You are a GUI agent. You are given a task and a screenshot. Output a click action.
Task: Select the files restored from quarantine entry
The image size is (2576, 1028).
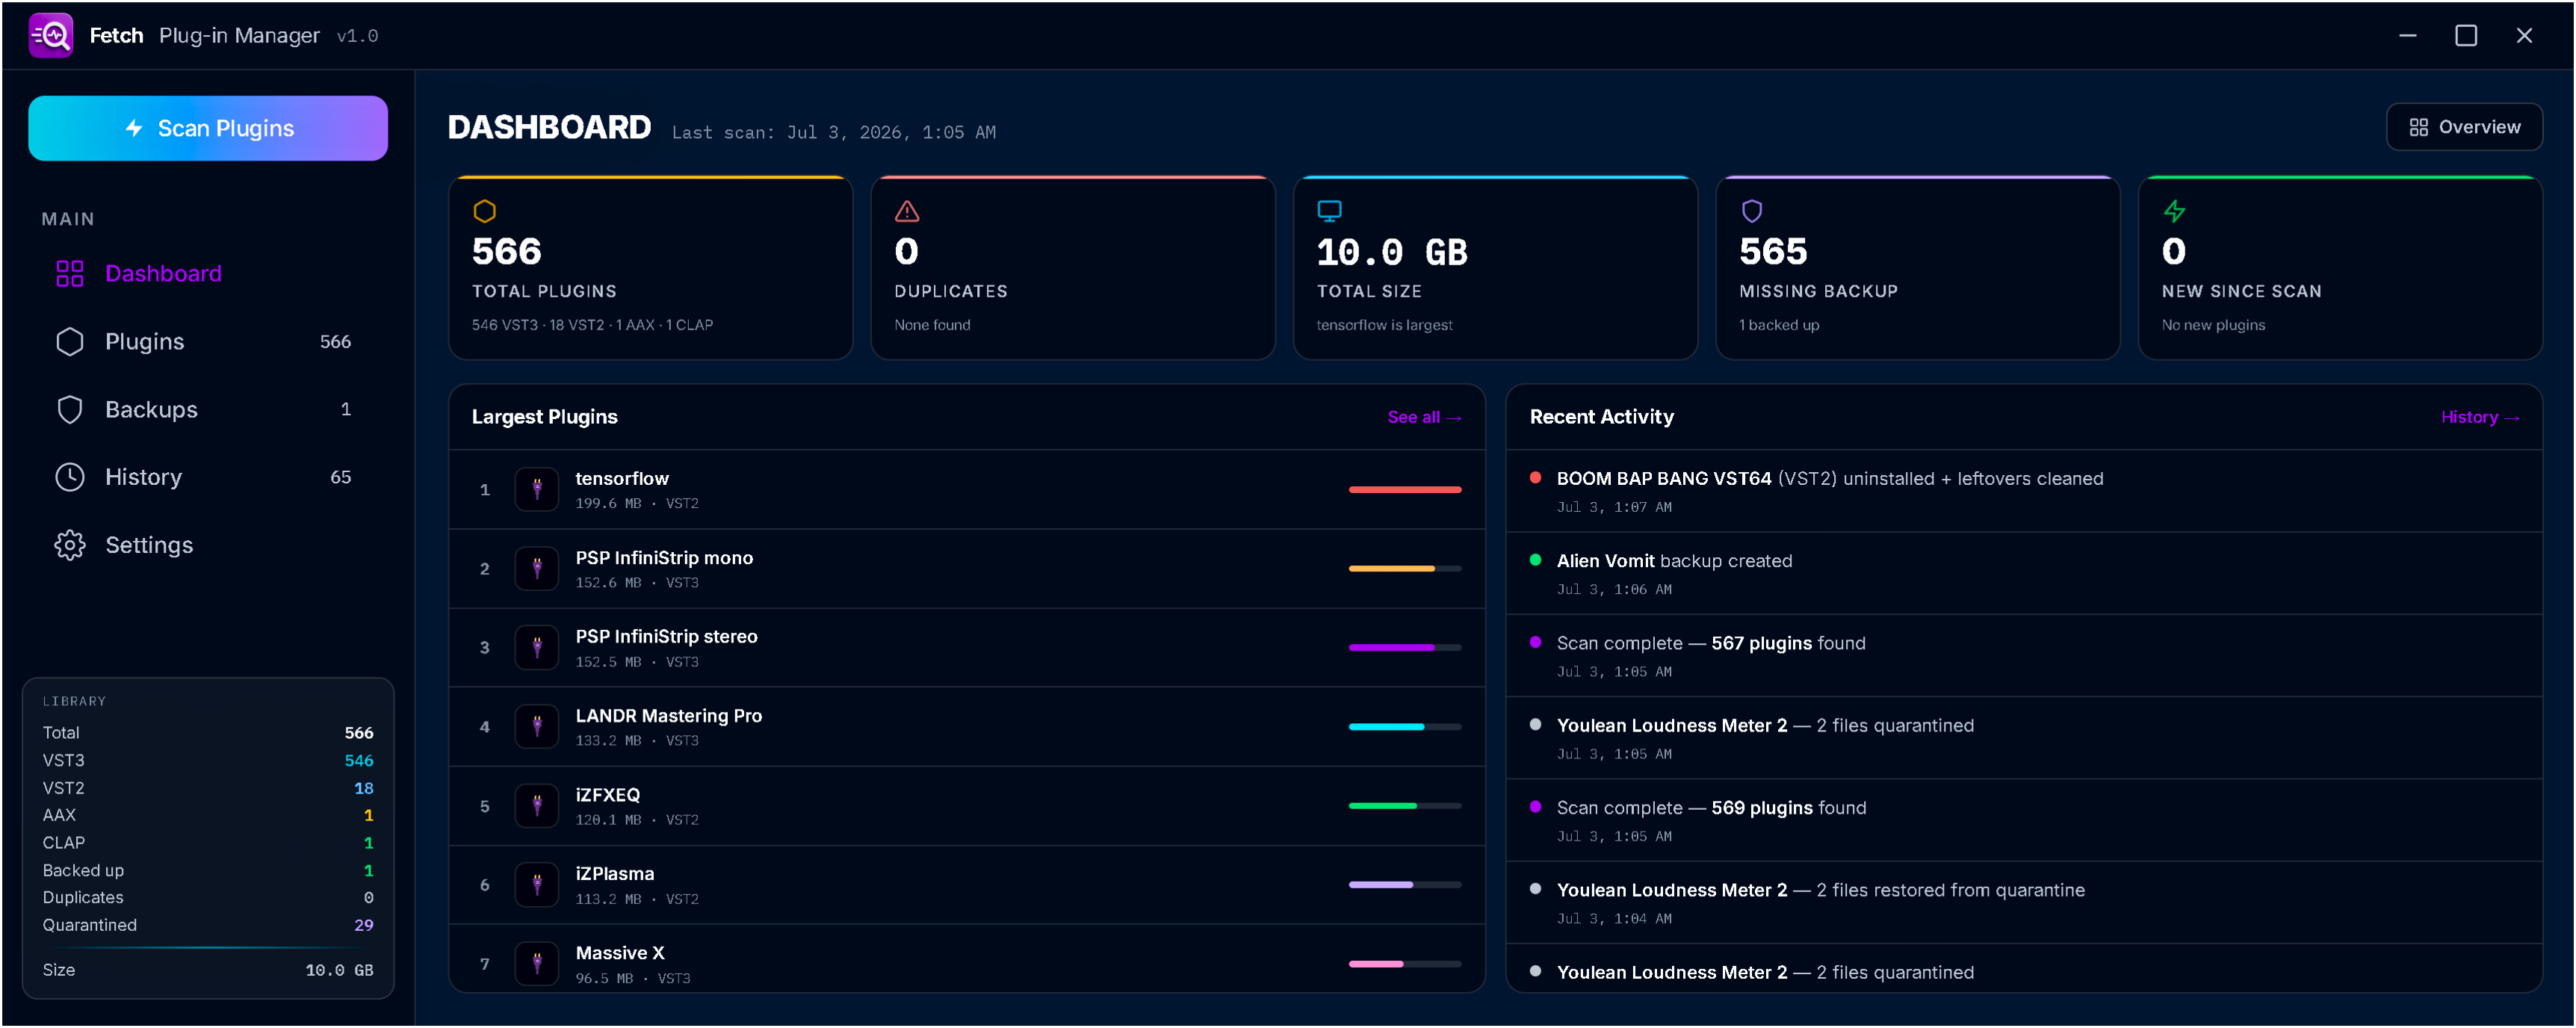pos(2024,902)
